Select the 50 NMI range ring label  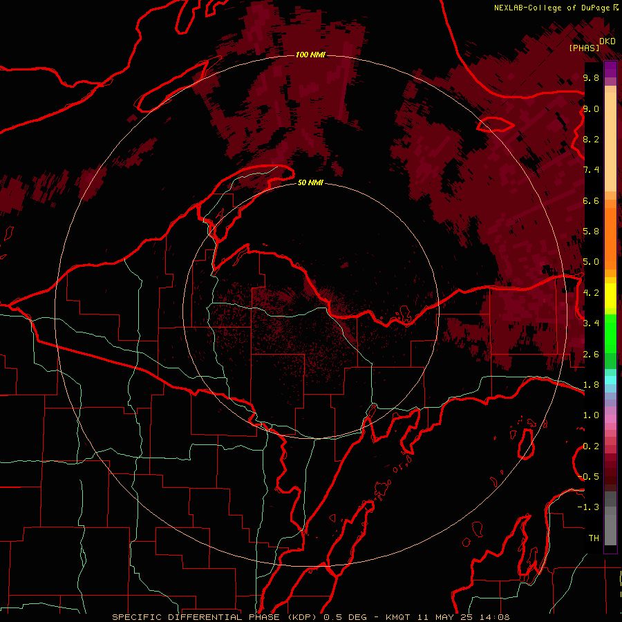click(x=310, y=182)
